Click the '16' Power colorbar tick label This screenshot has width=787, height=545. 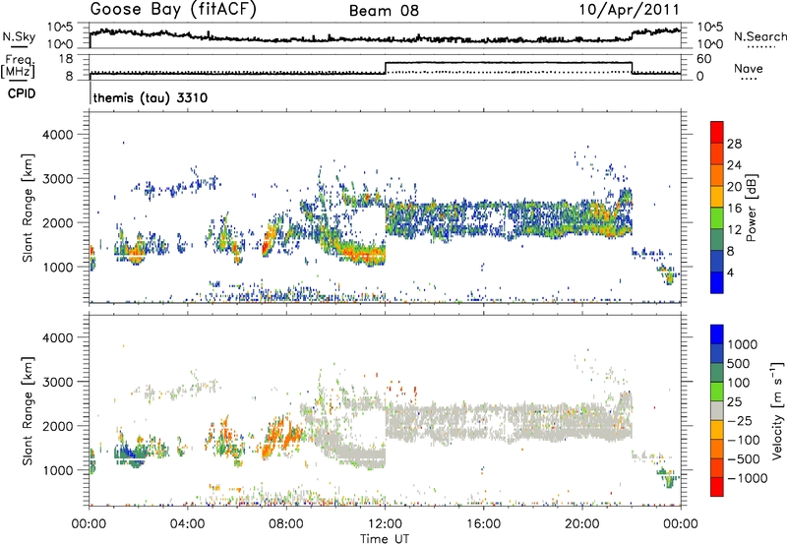click(x=734, y=209)
